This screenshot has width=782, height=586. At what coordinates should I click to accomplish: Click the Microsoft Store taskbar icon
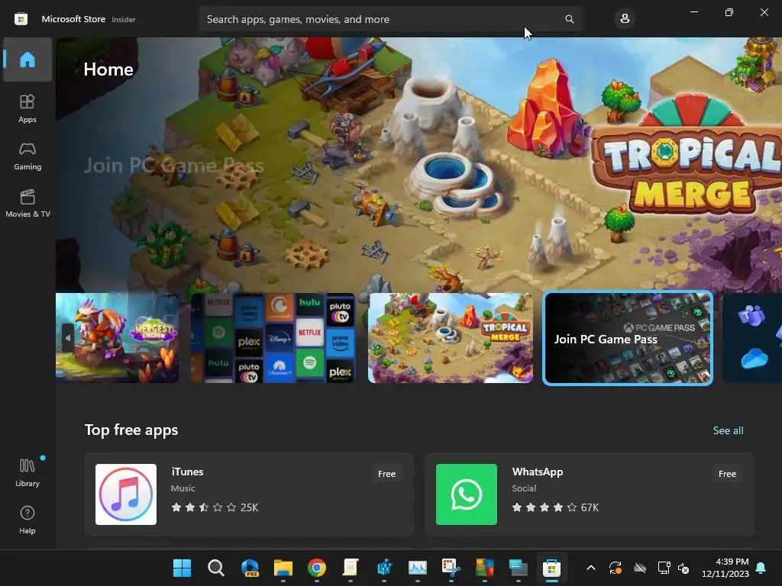click(551, 568)
